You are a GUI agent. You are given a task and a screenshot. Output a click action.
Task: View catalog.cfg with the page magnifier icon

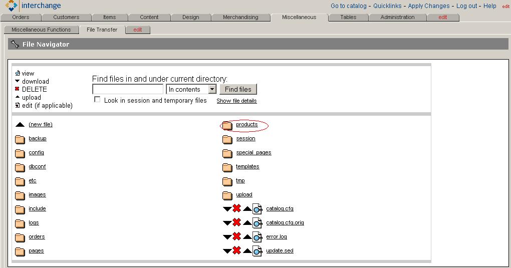point(258,209)
